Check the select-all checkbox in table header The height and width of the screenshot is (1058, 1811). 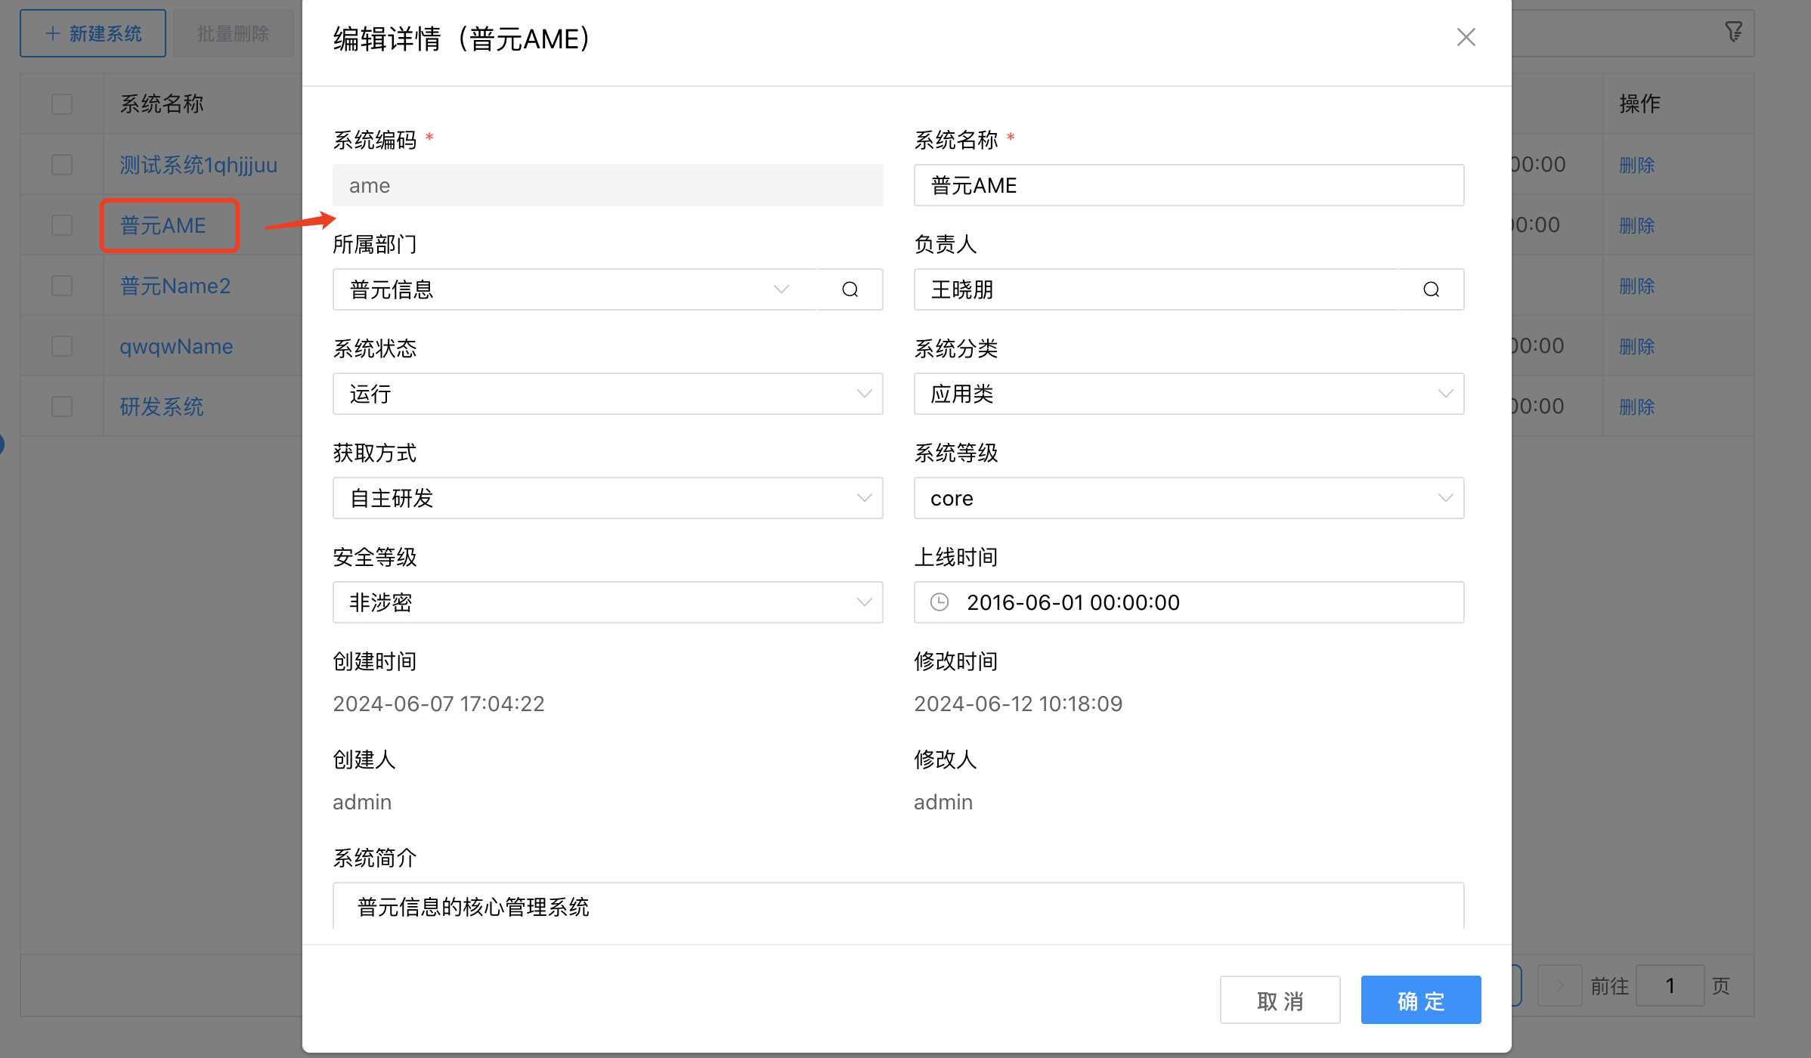pyautogui.click(x=61, y=104)
